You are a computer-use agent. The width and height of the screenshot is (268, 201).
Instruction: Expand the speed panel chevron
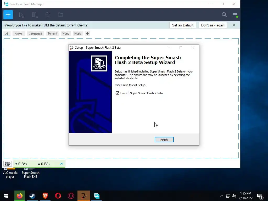tap(62, 164)
